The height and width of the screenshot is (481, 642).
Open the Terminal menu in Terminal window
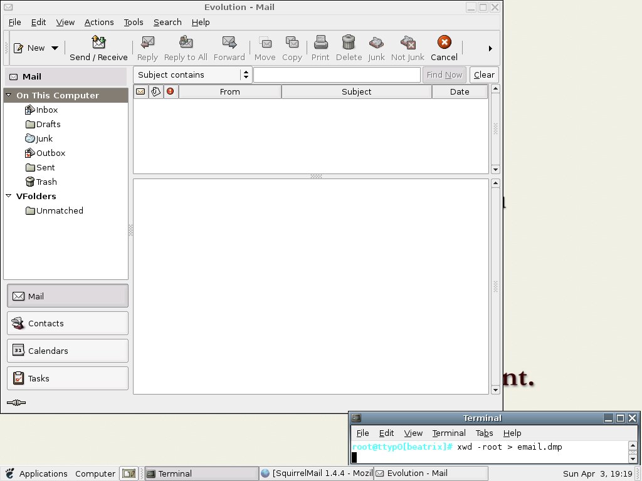click(449, 433)
